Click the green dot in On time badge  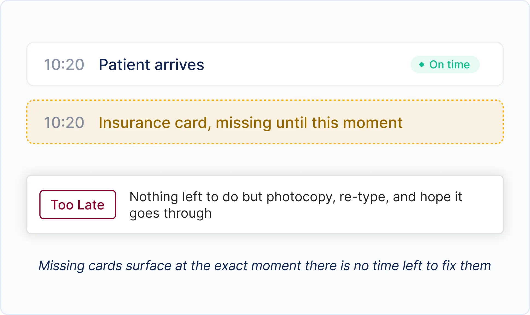[422, 65]
